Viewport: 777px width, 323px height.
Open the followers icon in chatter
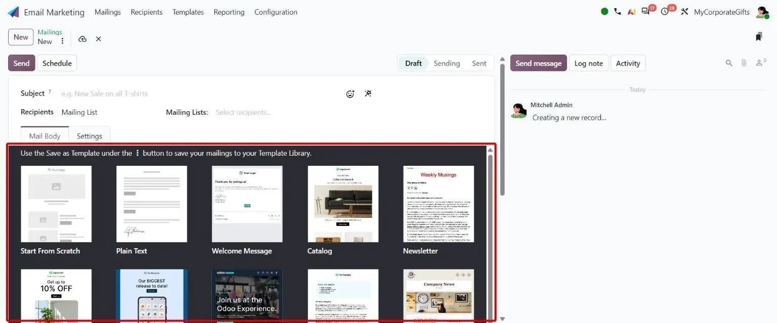[x=760, y=63]
